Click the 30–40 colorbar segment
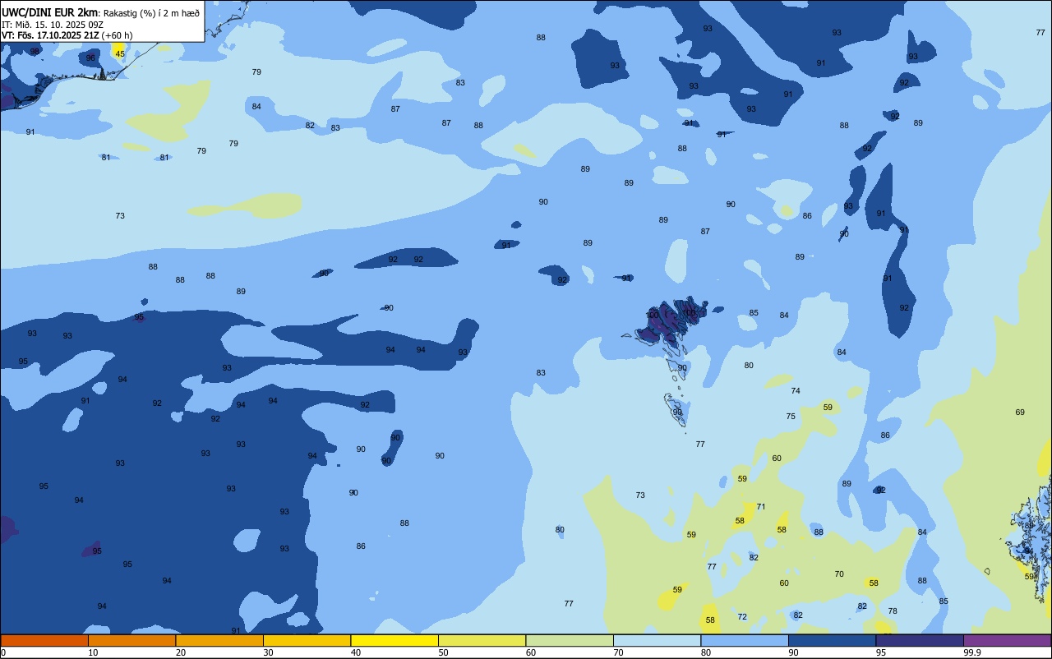 [307, 640]
